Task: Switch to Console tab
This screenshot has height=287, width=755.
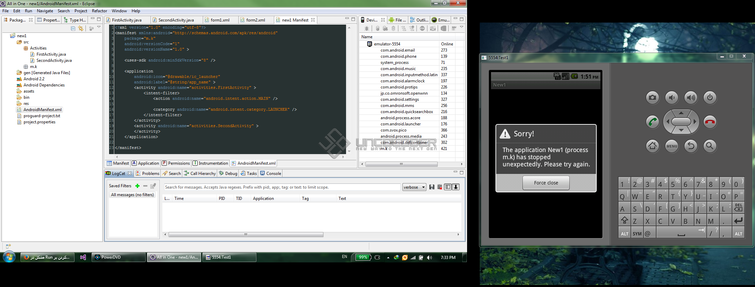Action: point(270,174)
